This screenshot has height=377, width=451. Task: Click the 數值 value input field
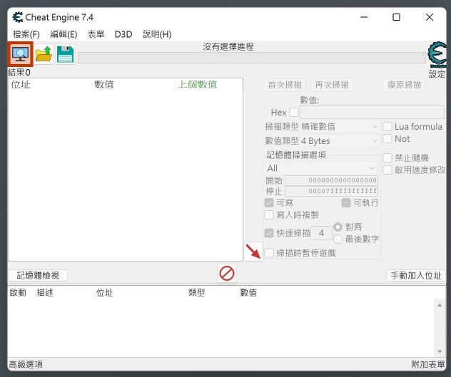click(x=373, y=112)
